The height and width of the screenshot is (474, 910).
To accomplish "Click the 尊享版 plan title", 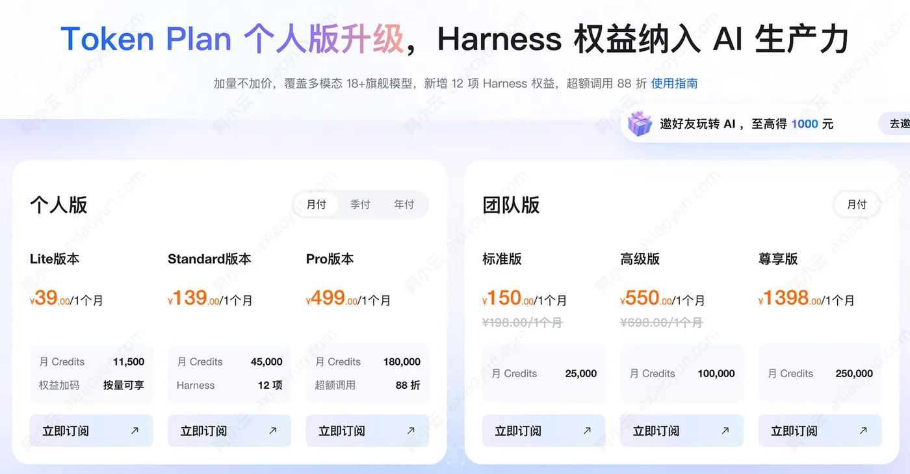I will [778, 259].
